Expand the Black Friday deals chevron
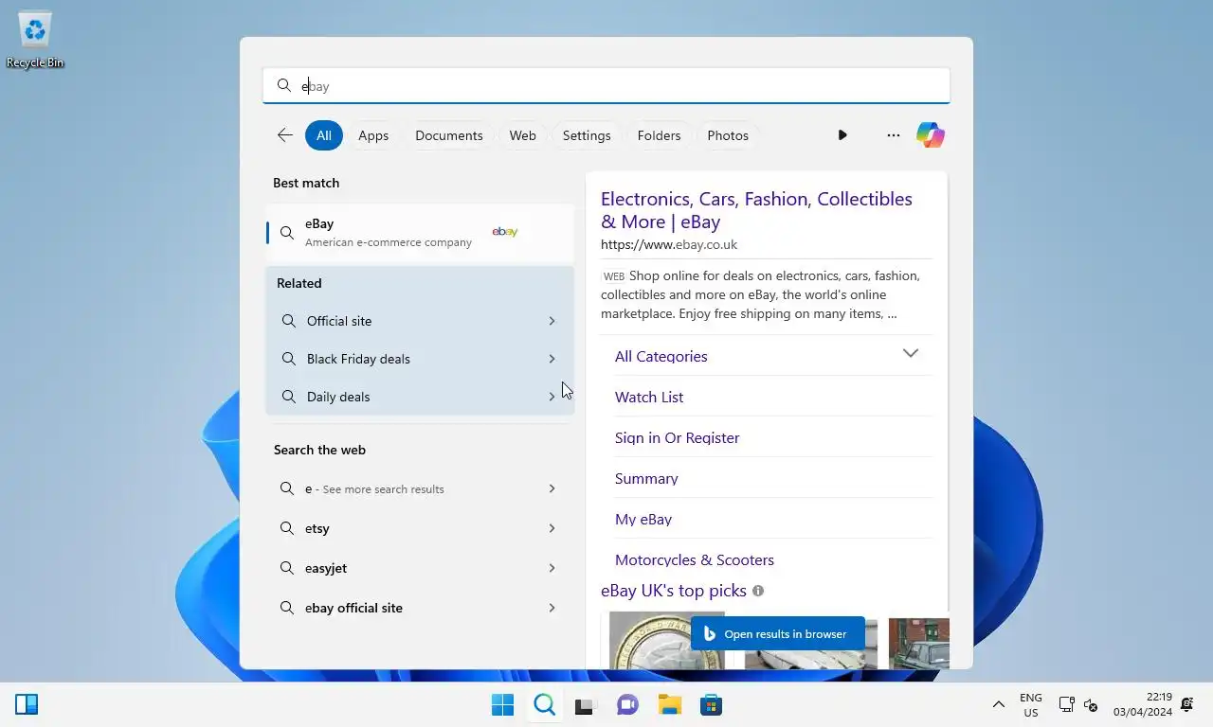Screen dimensions: 1213x727 coord(552,359)
